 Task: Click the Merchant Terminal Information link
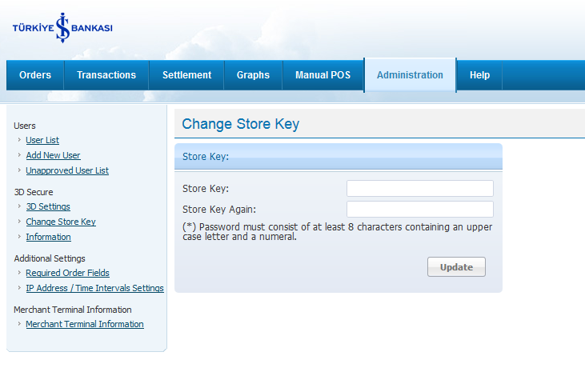85,324
